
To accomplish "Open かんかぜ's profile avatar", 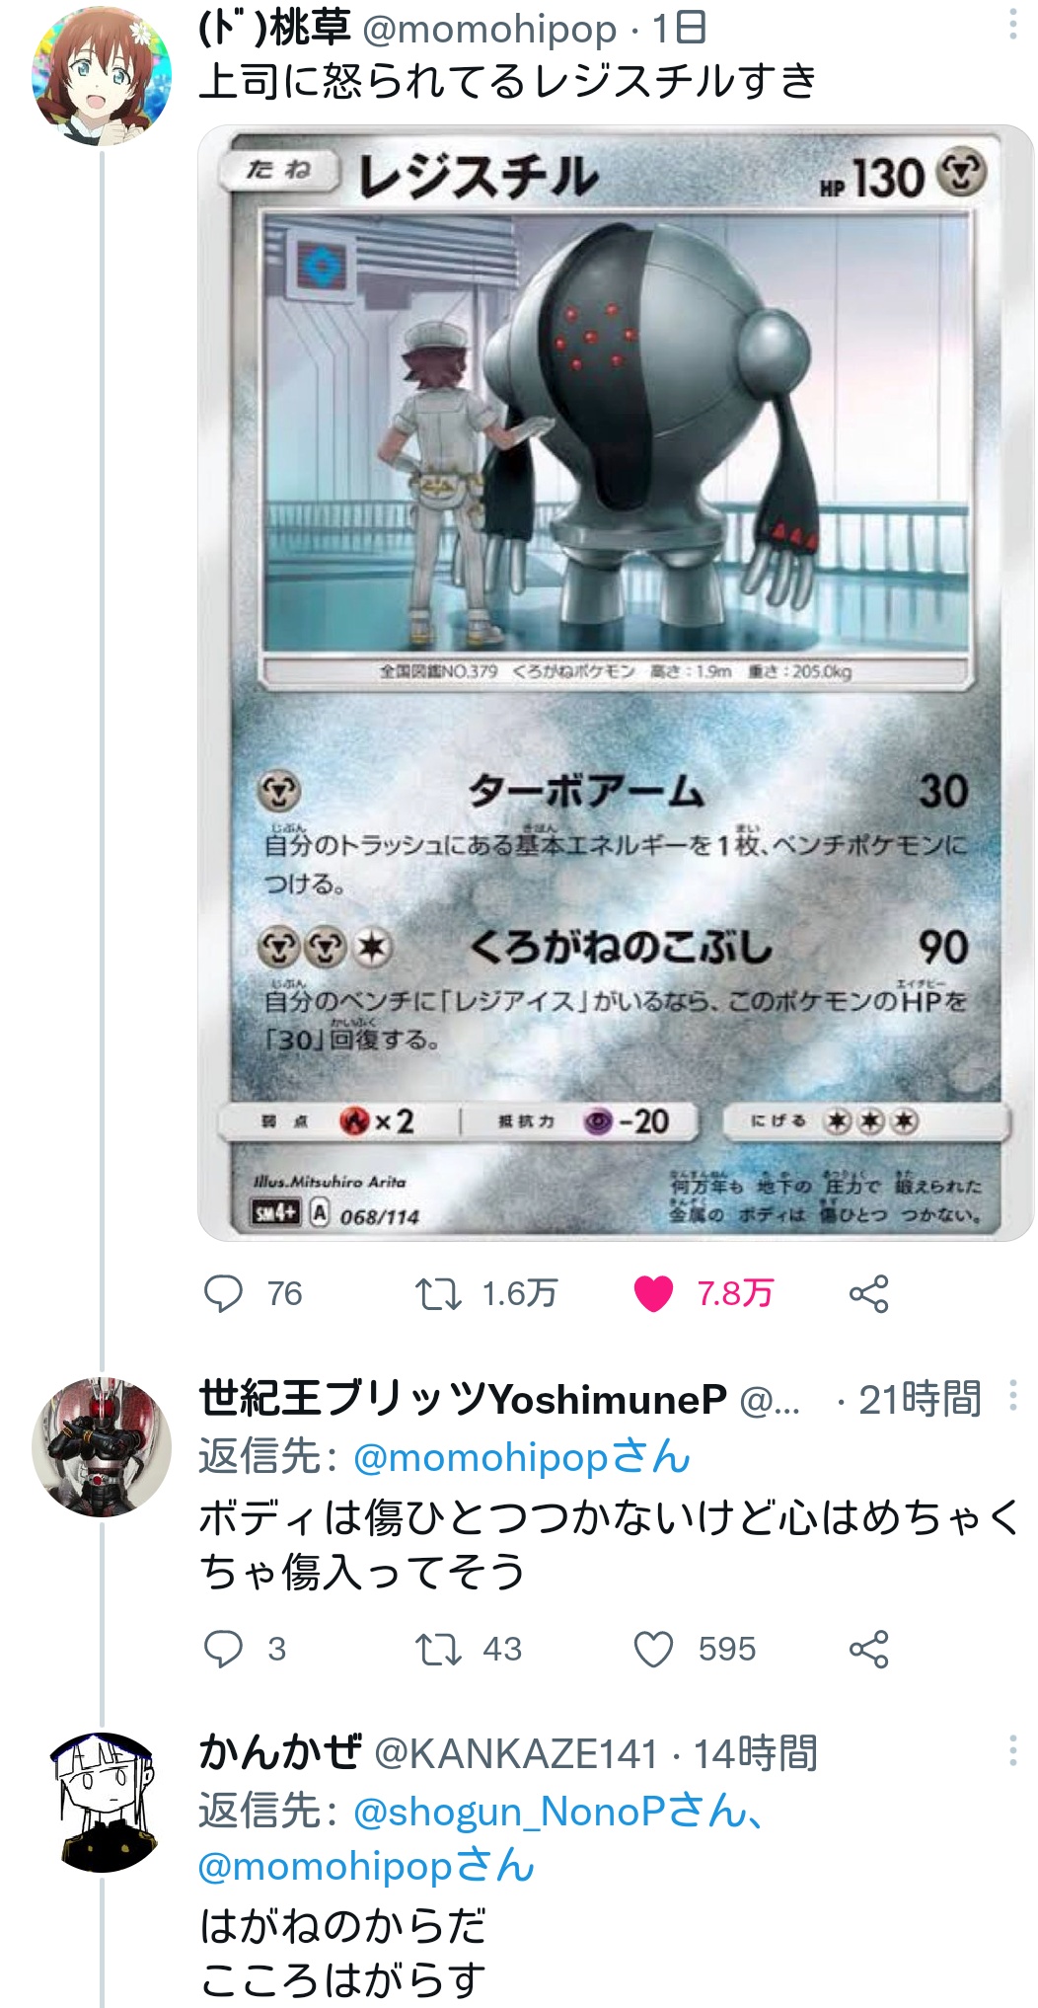I will [102, 1801].
